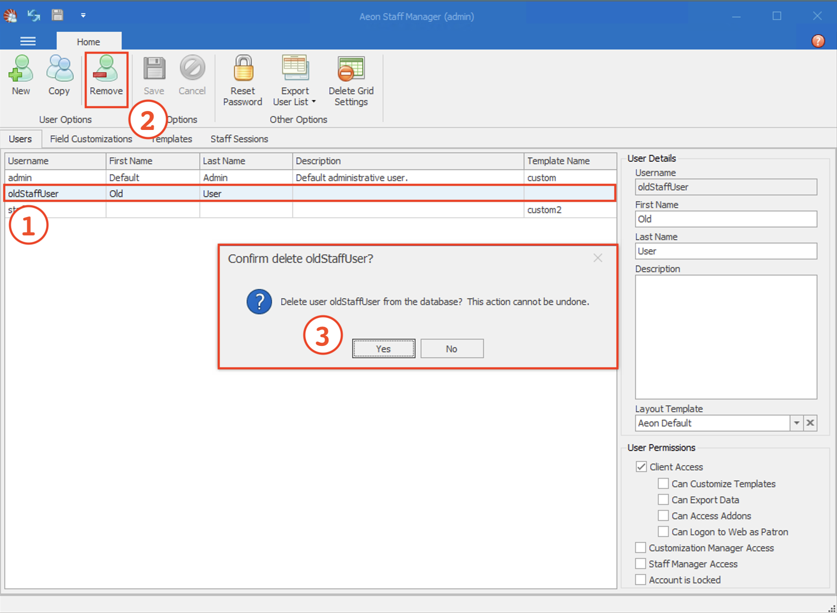This screenshot has width=837, height=613.
Task: Click the Save icon in the ribbon
Action: [x=154, y=76]
